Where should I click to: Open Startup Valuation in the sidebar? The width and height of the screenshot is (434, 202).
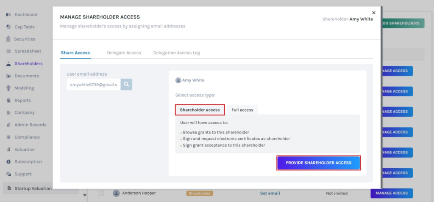pyautogui.click(x=33, y=188)
